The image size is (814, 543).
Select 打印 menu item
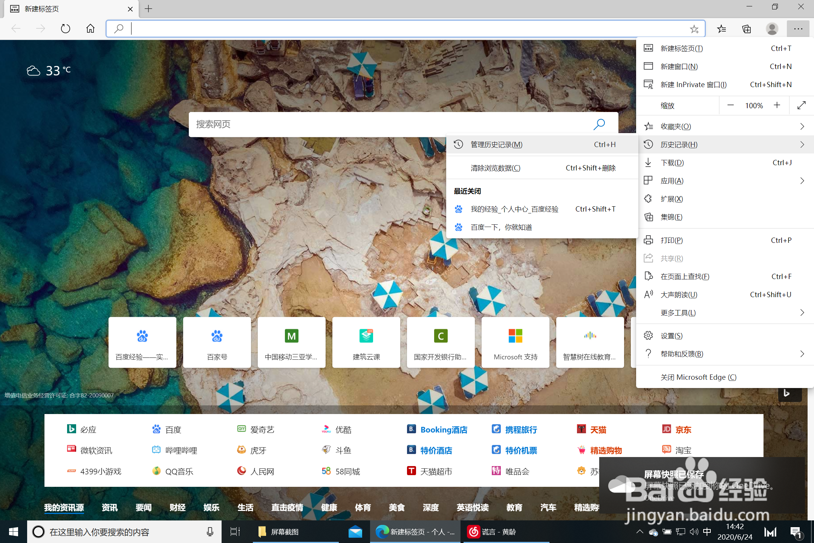tap(725, 240)
